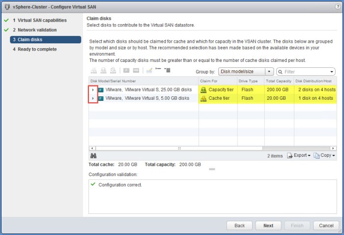Click the Cache tier disk icon
The image size is (344, 235).
pyautogui.click(x=203, y=98)
